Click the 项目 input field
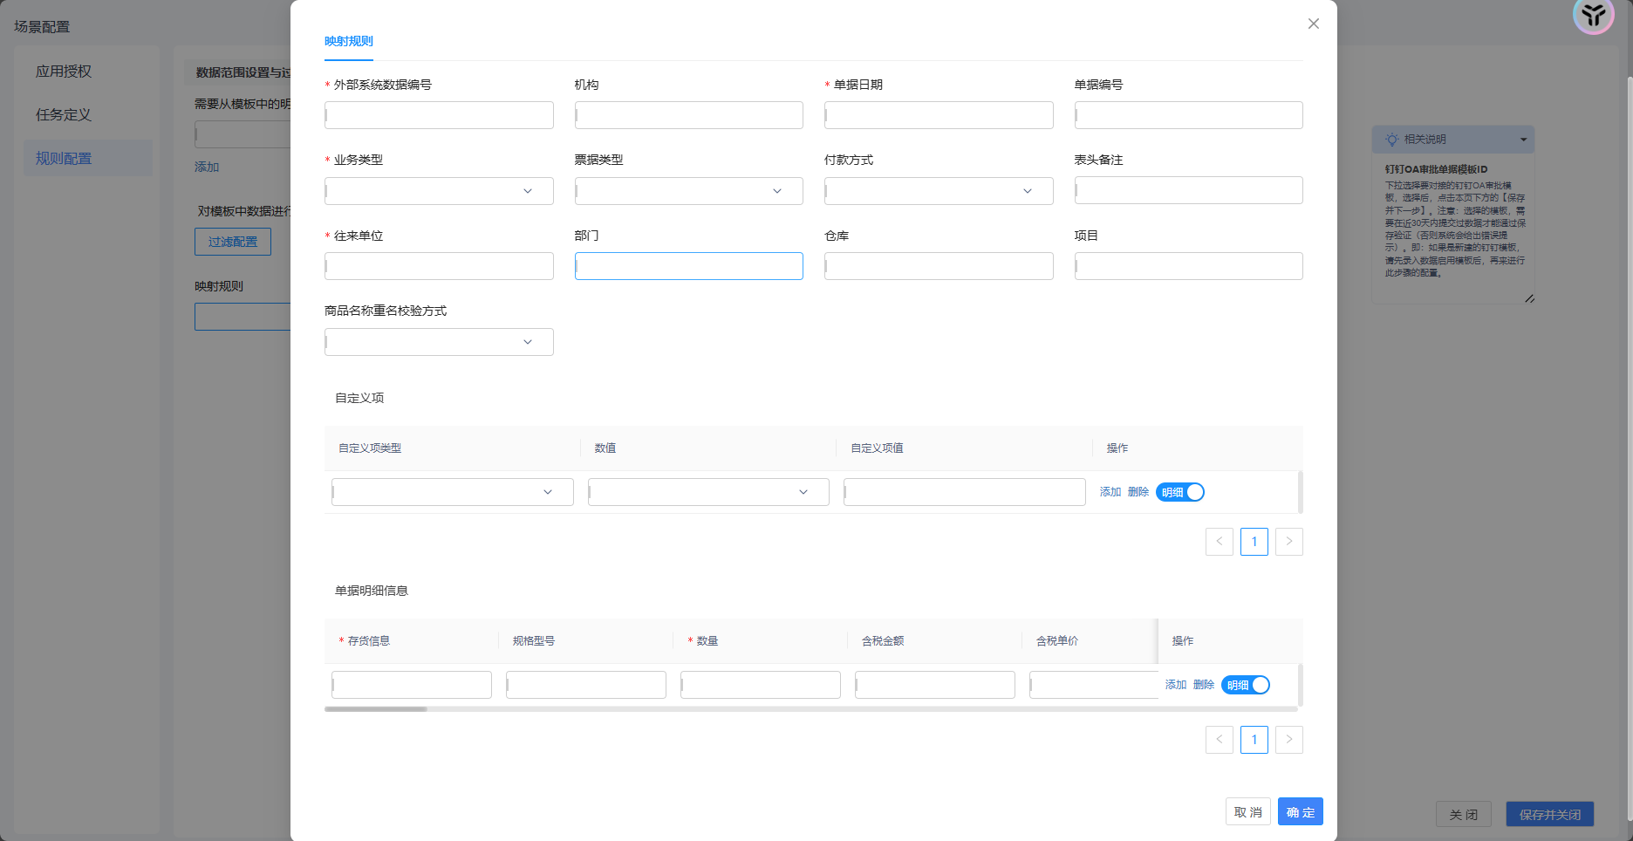This screenshot has width=1633, height=841. coord(1189,266)
